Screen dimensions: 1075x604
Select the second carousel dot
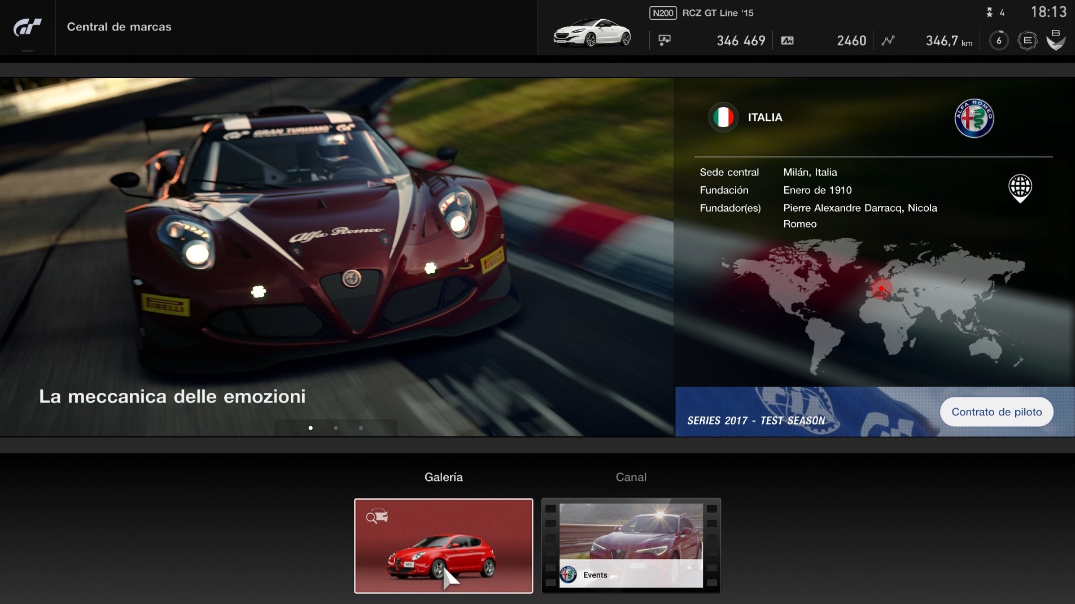click(336, 428)
